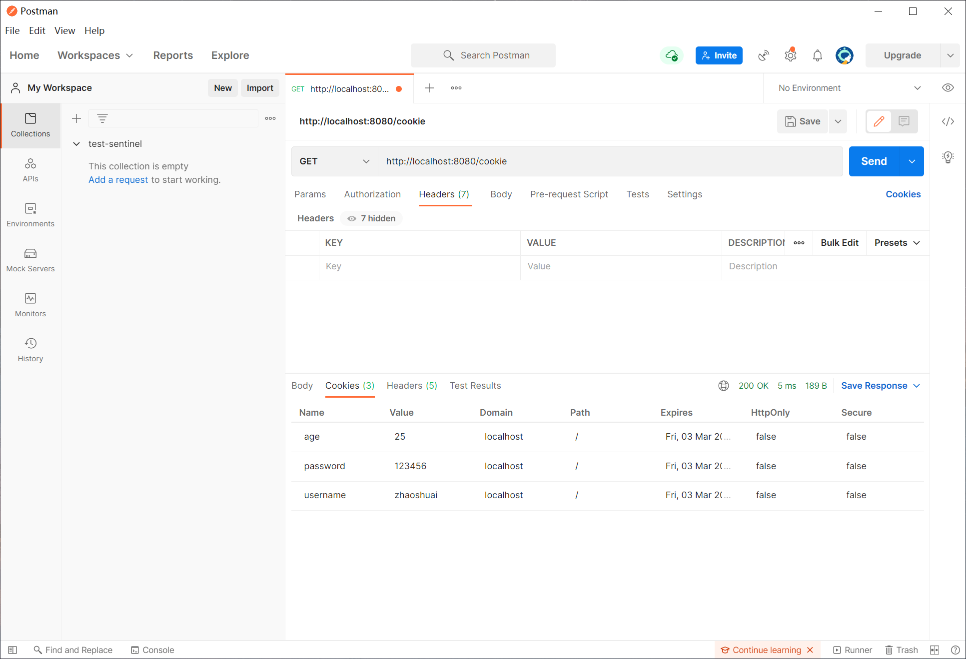Switch to the response Body tab
Image resolution: width=966 pixels, height=659 pixels.
pyautogui.click(x=302, y=386)
